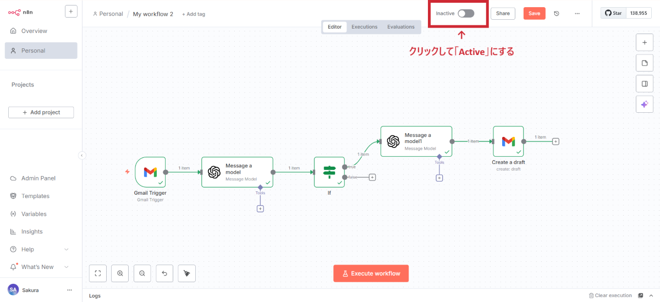This screenshot has width=660, height=302.
Task: Click the Add tag field
Action: coord(194,14)
